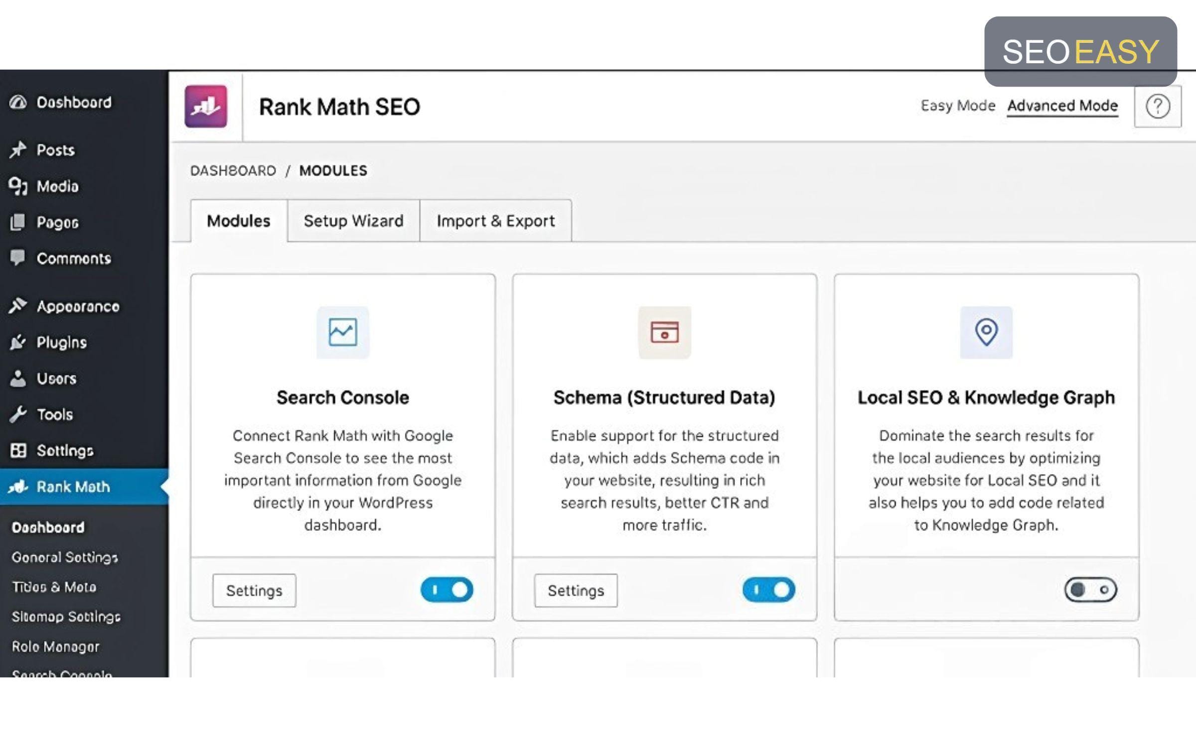Image resolution: width=1196 pixels, height=747 pixels.
Task: Disable the Search Console module toggle
Action: (x=447, y=590)
